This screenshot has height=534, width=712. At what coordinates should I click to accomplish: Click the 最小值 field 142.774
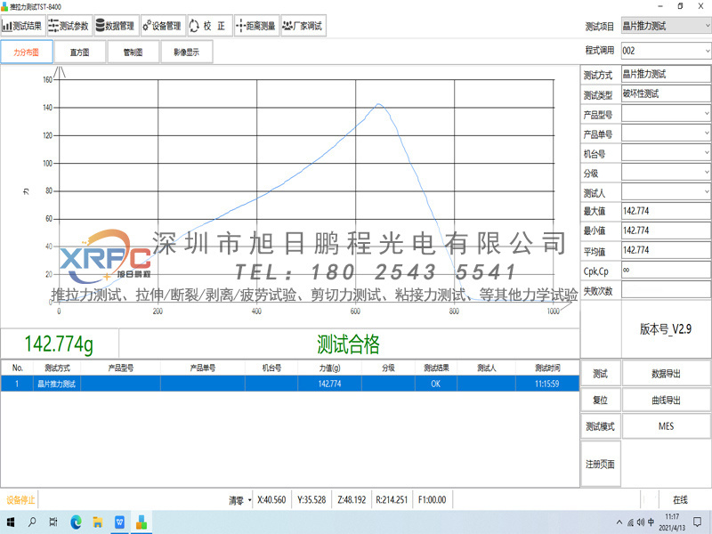(666, 231)
